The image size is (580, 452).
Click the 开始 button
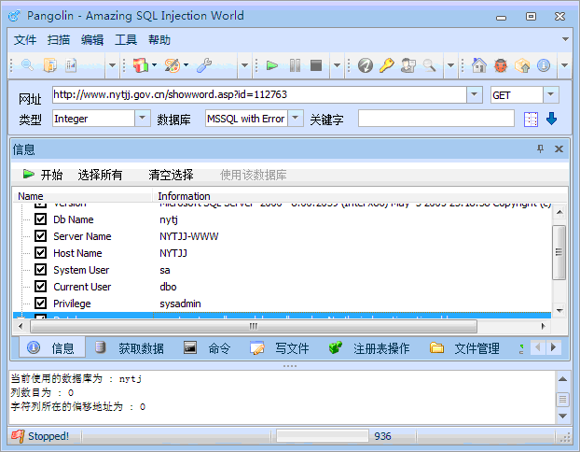(x=43, y=175)
